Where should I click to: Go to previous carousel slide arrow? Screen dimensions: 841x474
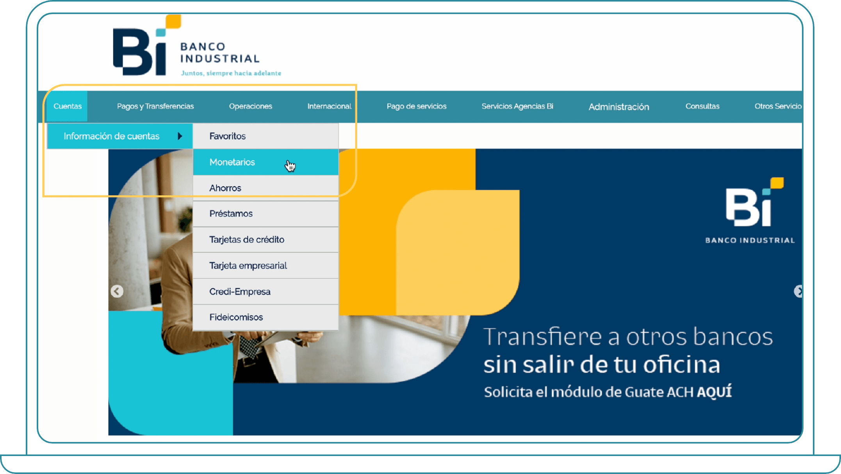[x=117, y=291]
